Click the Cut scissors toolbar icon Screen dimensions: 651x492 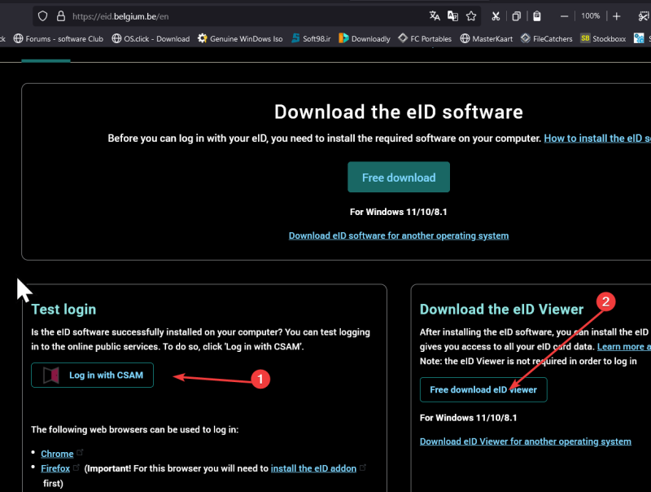[x=495, y=15]
